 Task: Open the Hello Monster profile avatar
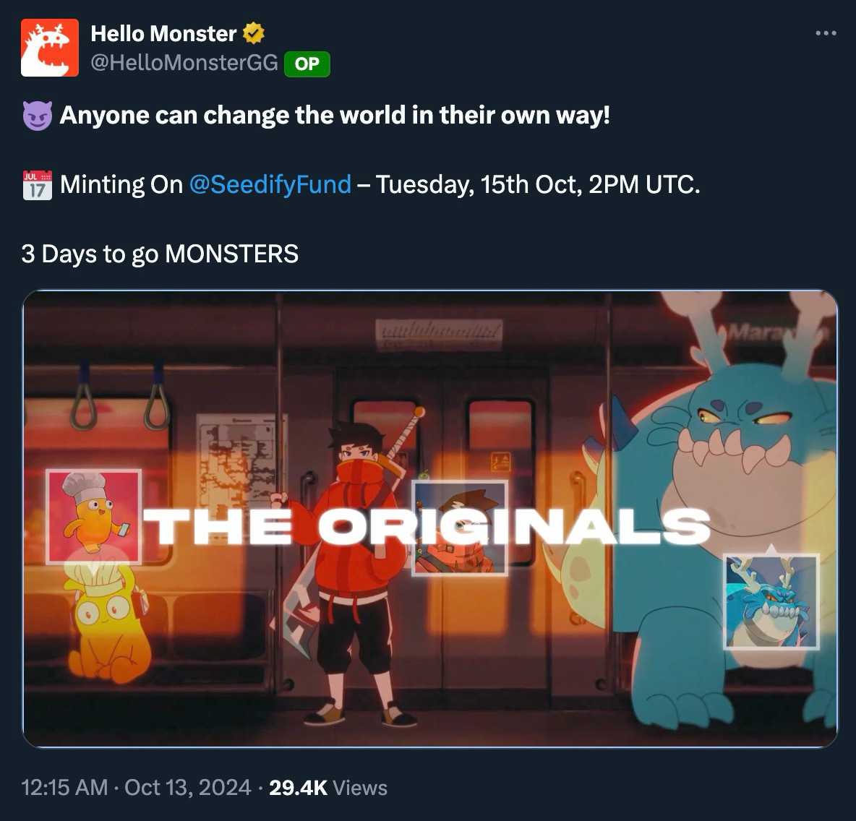(50, 48)
